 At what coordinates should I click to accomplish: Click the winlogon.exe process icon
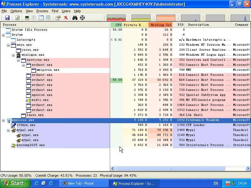pos(19,55)
